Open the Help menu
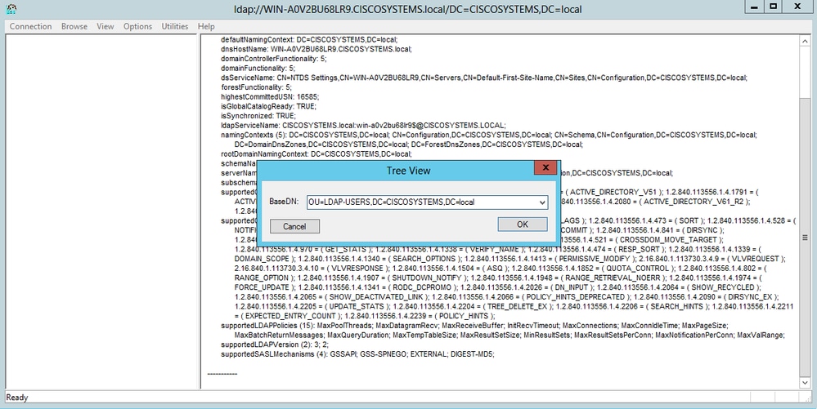The height and width of the screenshot is (409, 817). tap(206, 26)
